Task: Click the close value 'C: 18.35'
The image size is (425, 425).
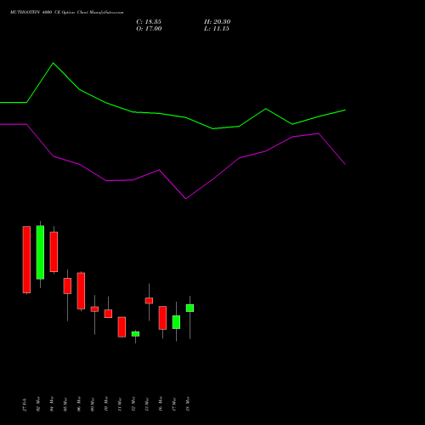Action: point(149,22)
